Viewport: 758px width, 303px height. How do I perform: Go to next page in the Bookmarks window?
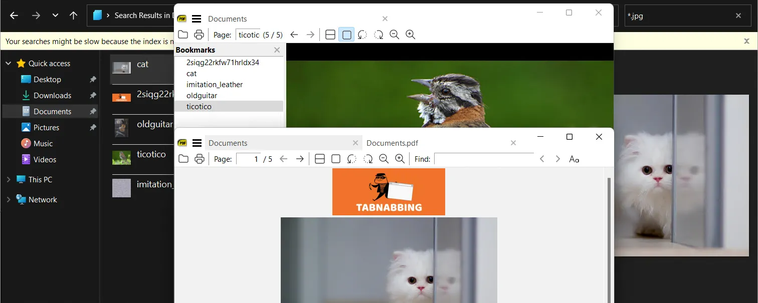point(310,35)
